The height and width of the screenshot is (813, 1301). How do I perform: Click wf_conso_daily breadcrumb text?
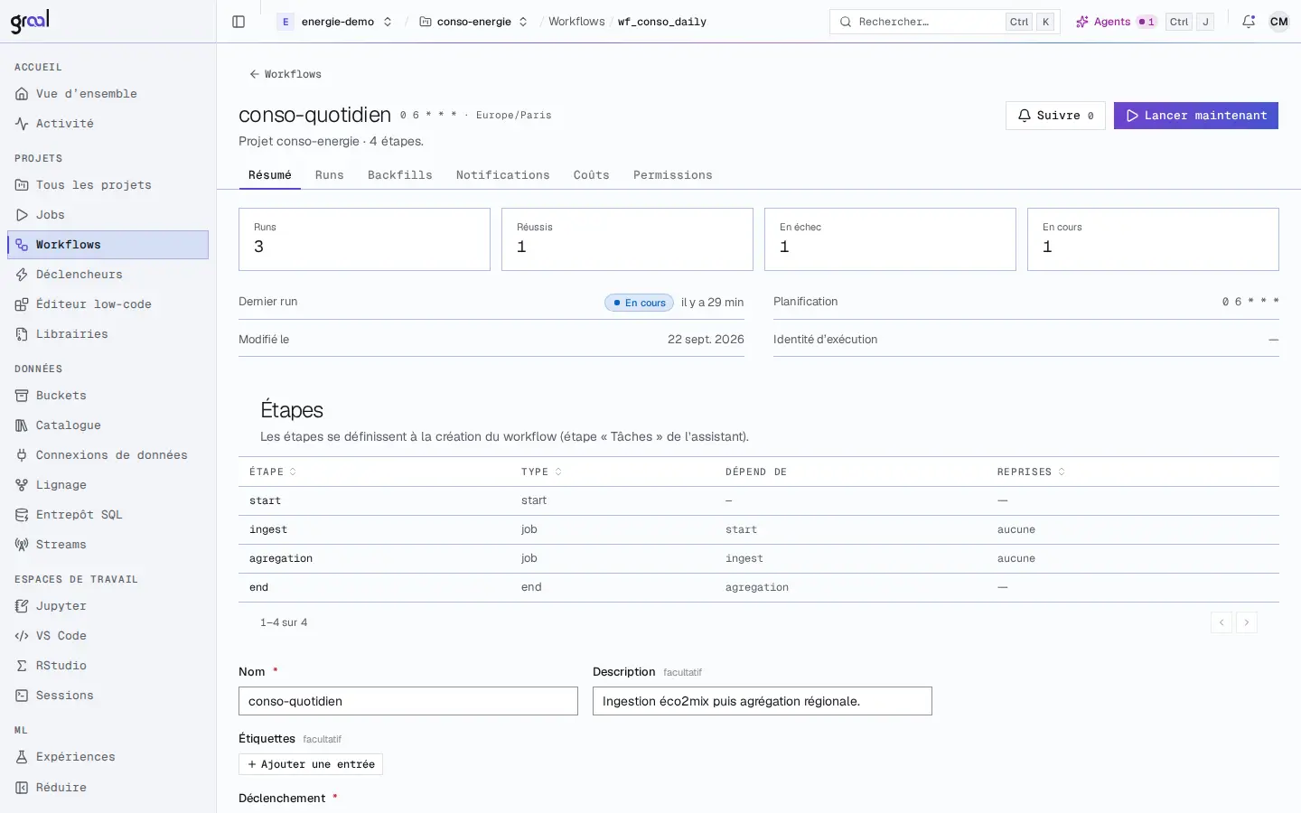(x=662, y=22)
